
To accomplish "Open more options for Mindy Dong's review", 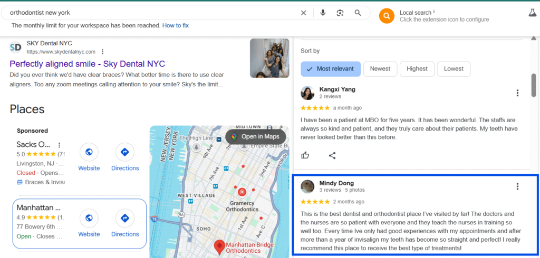I will (x=517, y=186).
